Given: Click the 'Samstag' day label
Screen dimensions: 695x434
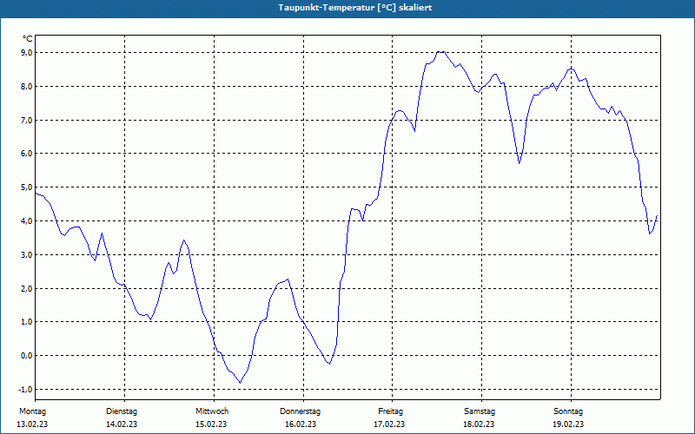Looking at the screenshot, I should click(x=480, y=411).
